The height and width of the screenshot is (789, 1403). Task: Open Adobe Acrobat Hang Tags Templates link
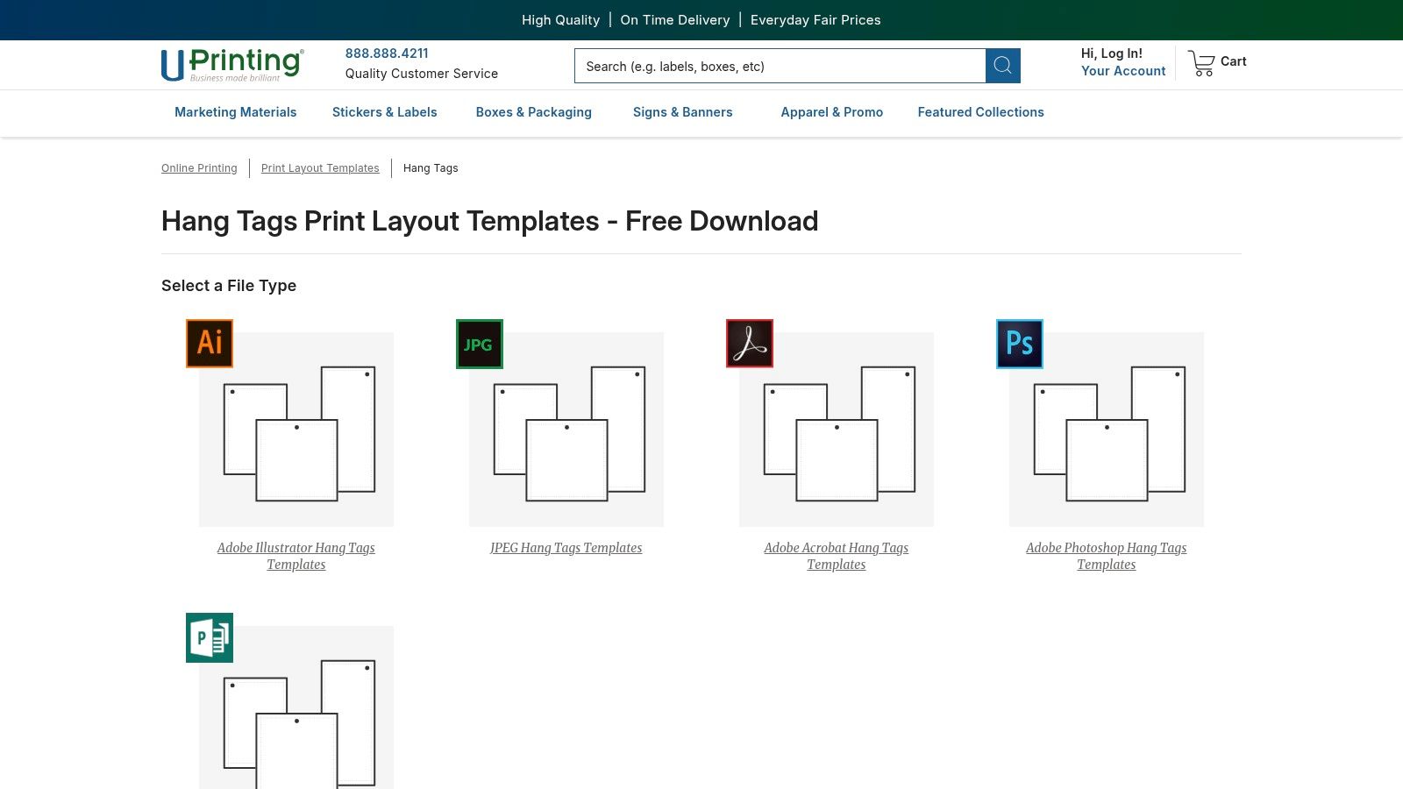[x=837, y=556]
